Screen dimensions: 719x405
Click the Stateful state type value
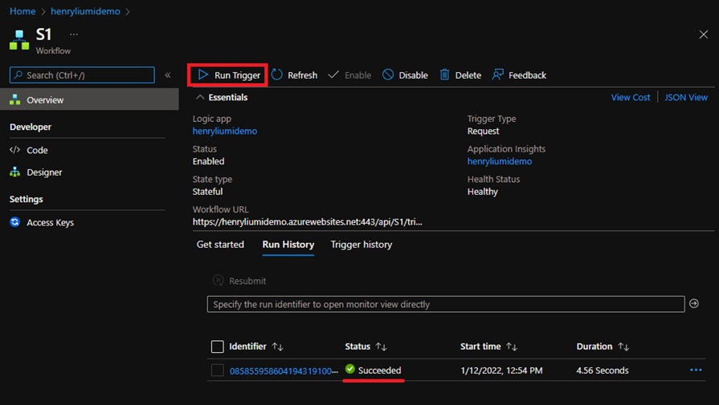(x=207, y=192)
